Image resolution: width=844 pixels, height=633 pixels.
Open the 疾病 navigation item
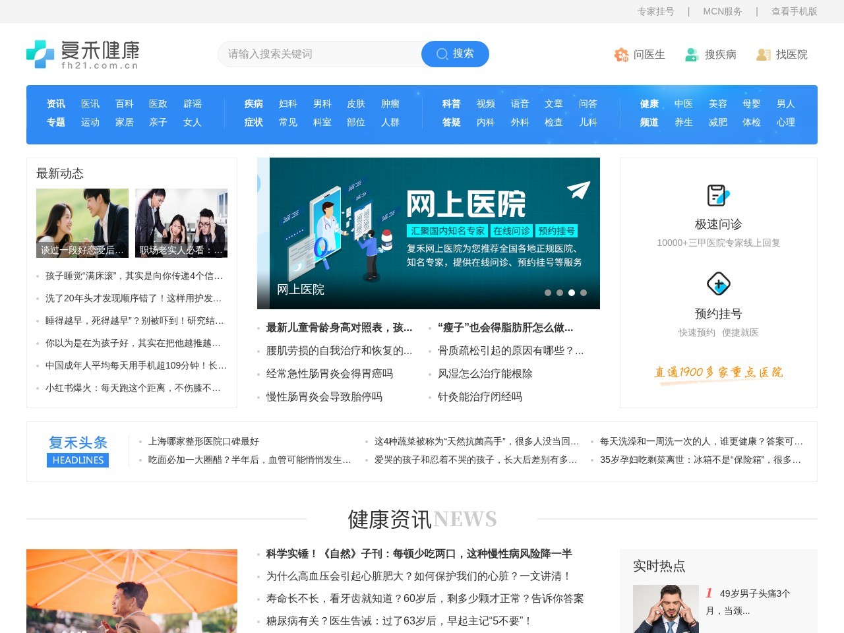(x=254, y=104)
